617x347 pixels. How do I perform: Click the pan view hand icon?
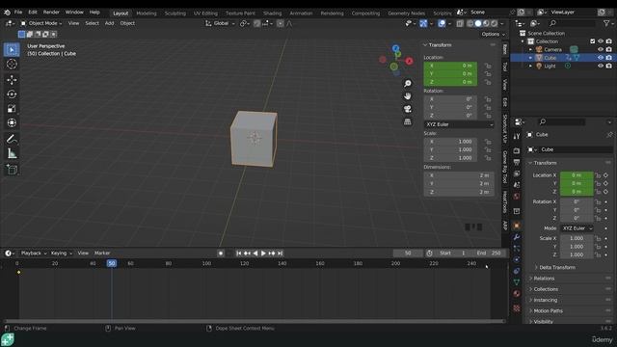pyautogui.click(x=408, y=96)
